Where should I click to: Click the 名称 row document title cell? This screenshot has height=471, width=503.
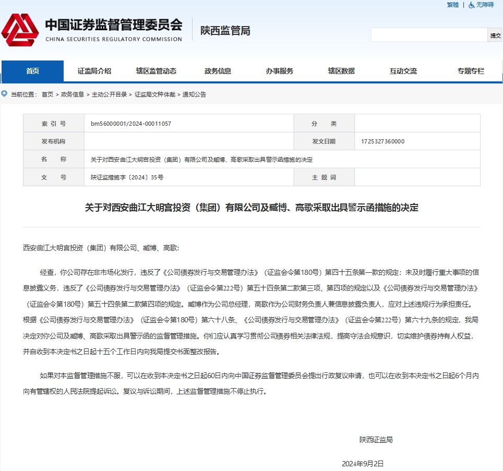point(282,160)
